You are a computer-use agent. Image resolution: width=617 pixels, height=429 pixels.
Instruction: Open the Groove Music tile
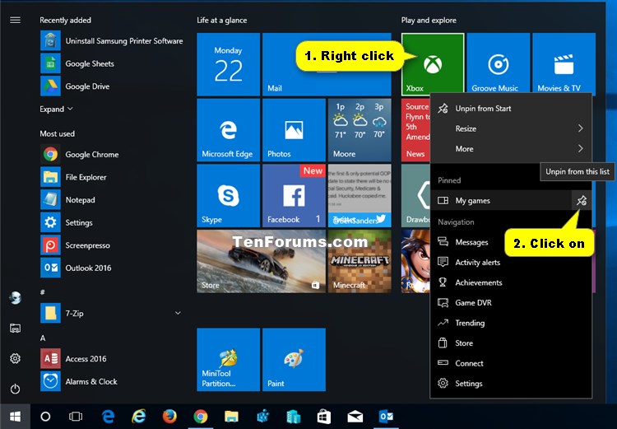(x=499, y=64)
